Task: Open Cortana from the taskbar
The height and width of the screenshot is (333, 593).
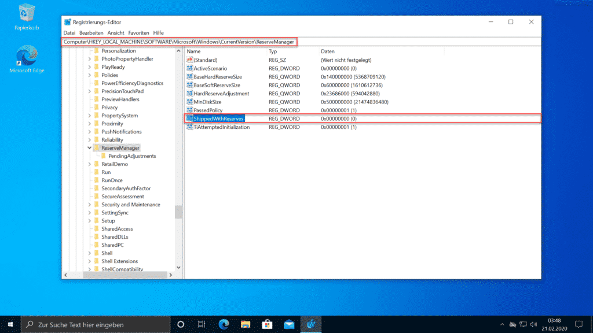Action: pos(181,324)
